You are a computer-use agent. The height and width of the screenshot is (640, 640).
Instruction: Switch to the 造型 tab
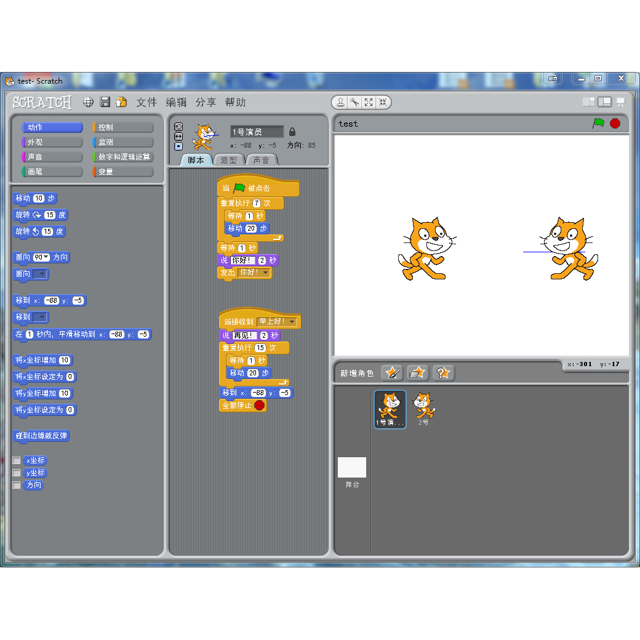[x=228, y=160]
